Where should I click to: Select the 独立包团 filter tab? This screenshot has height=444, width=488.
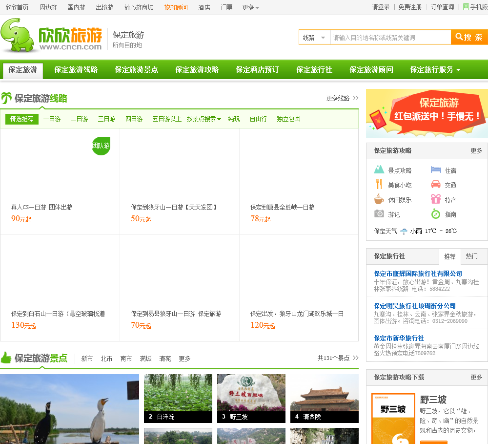[x=289, y=119]
